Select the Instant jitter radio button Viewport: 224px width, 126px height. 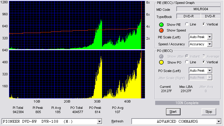[x=187, y=56]
